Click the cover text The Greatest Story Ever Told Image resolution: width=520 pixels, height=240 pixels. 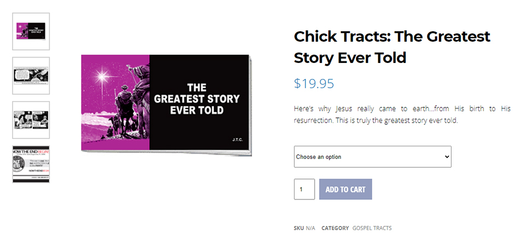(197, 99)
